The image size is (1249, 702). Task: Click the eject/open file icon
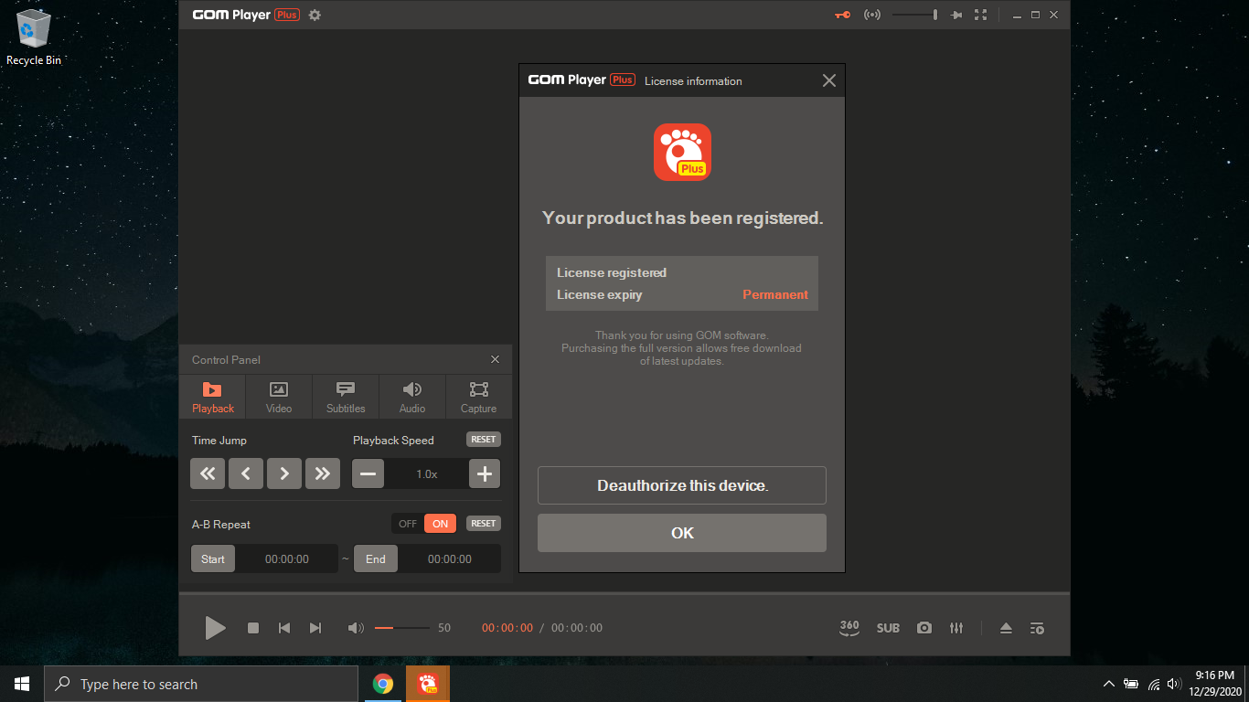(1005, 628)
